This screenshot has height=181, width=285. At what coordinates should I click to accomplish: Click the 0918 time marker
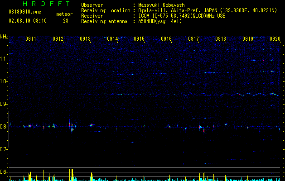pyautogui.click(x=221, y=39)
